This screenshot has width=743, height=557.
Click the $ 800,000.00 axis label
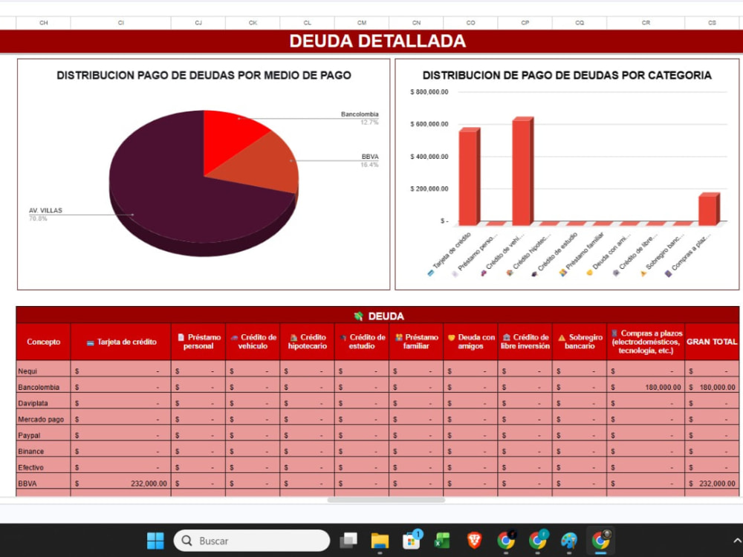pyautogui.click(x=429, y=92)
